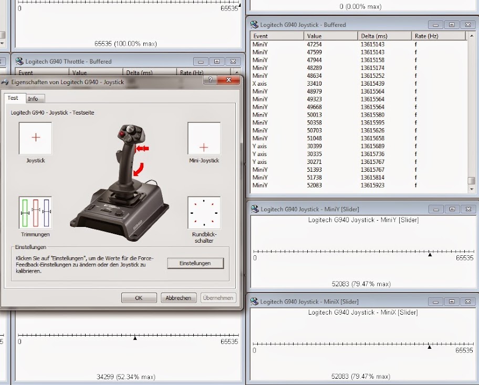Screen dimensions: 479x385
Task: Click scroll down arrow in Joystick Buffered list
Action: (x=472, y=189)
